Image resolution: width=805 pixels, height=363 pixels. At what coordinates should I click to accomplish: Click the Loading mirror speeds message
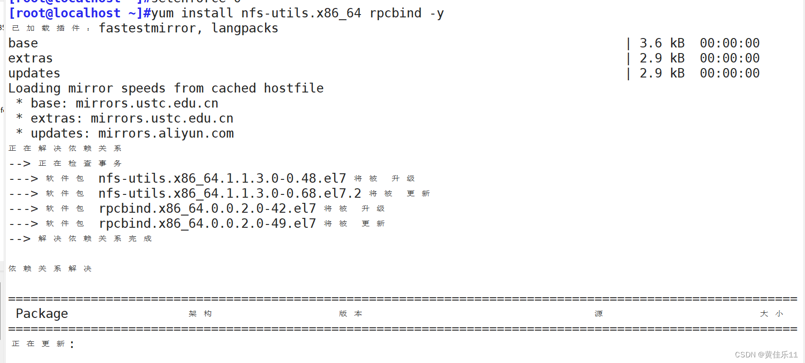pyautogui.click(x=166, y=88)
